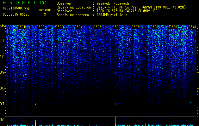The image size is (199, 126).
Task: Click the 0531 time marker
Action: coord(22,27)
